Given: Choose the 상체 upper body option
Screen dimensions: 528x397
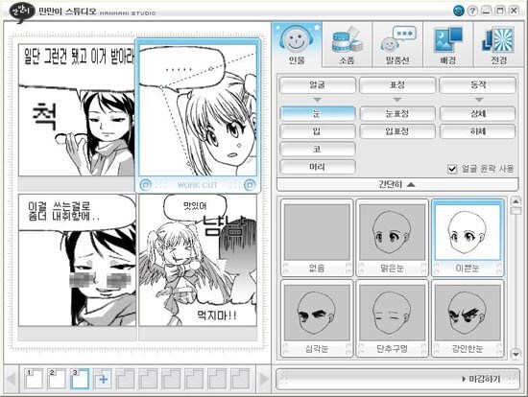Looking at the screenshot, I should click(478, 113).
